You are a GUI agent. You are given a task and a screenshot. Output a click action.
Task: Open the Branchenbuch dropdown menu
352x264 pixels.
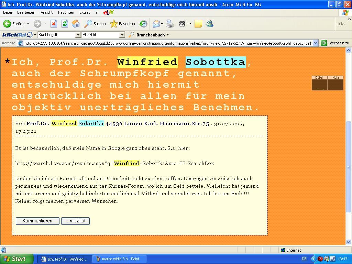coord(153,35)
